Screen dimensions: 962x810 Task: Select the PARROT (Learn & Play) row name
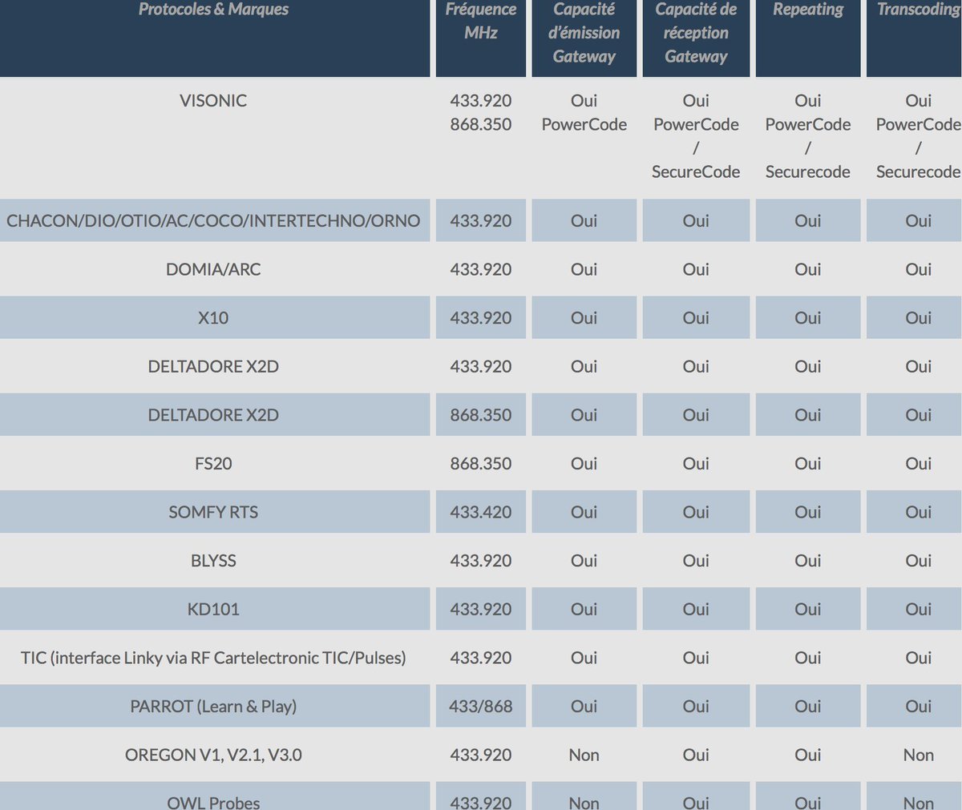click(213, 707)
